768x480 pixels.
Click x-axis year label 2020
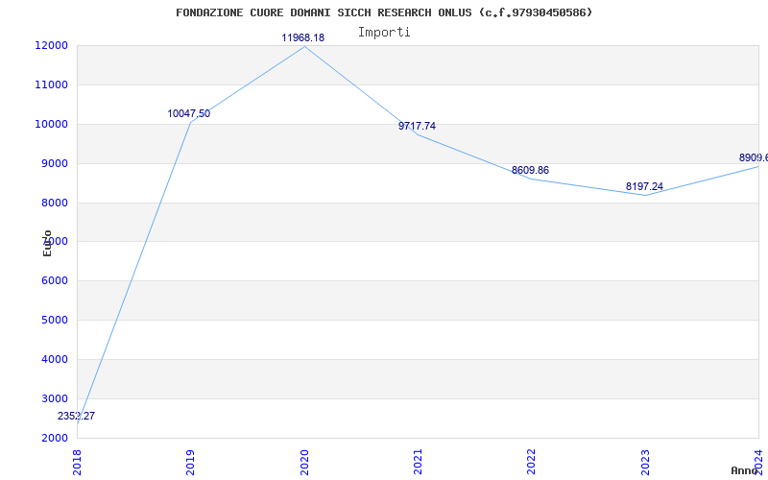[x=303, y=462]
